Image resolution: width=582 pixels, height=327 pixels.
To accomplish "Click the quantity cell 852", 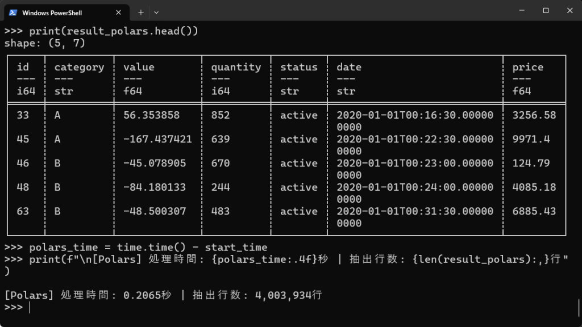I will pyautogui.click(x=221, y=115).
